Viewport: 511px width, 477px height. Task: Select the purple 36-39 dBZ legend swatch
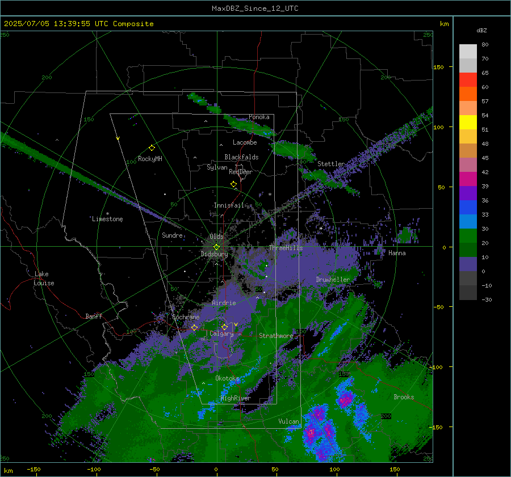click(x=468, y=193)
